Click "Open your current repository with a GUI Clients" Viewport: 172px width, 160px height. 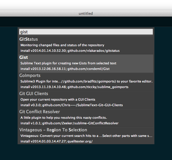[58, 99]
